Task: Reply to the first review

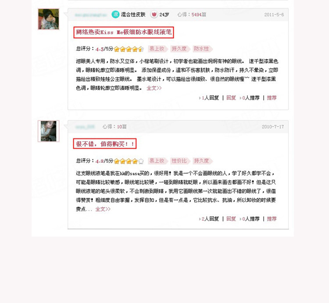Action: 231,98
